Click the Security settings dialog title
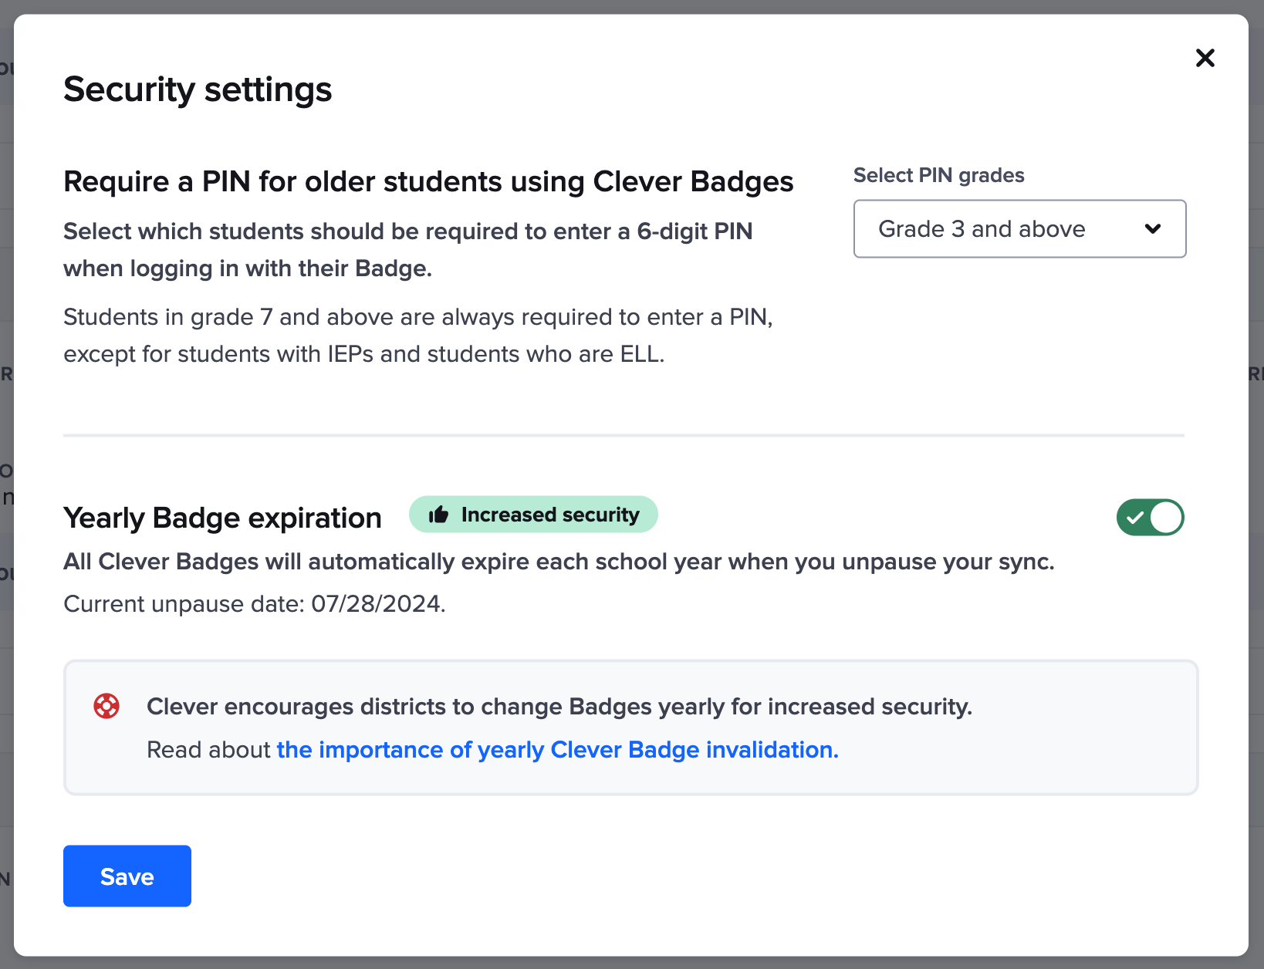 tap(198, 89)
